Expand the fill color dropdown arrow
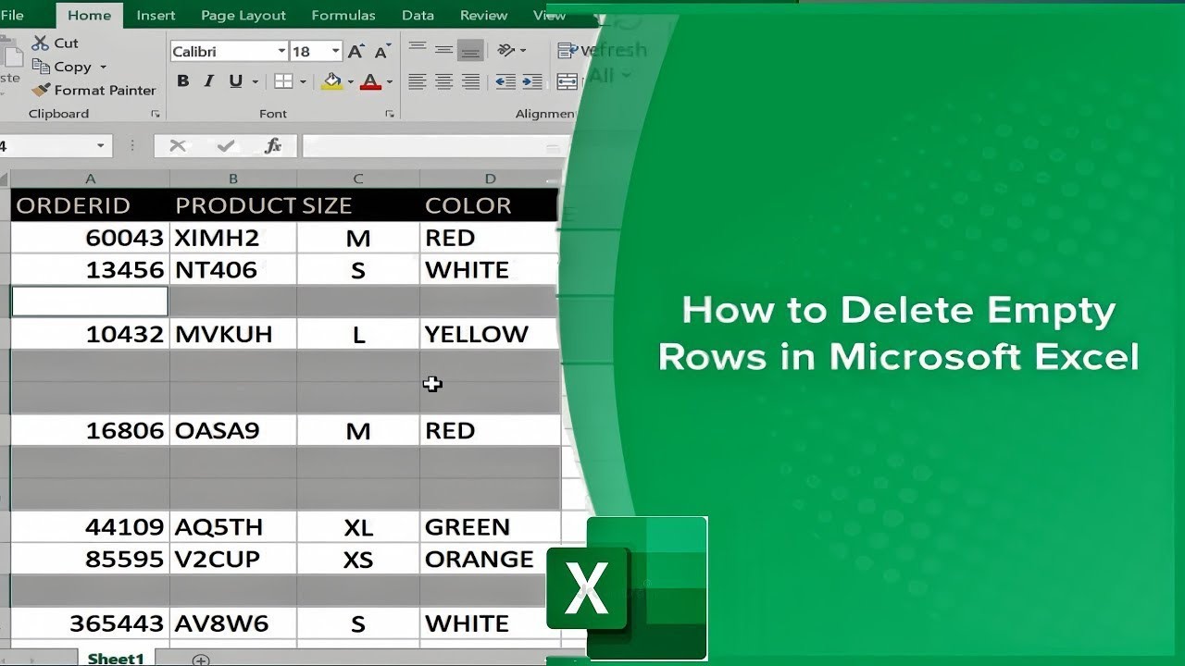The width and height of the screenshot is (1185, 666). [350, 82]
